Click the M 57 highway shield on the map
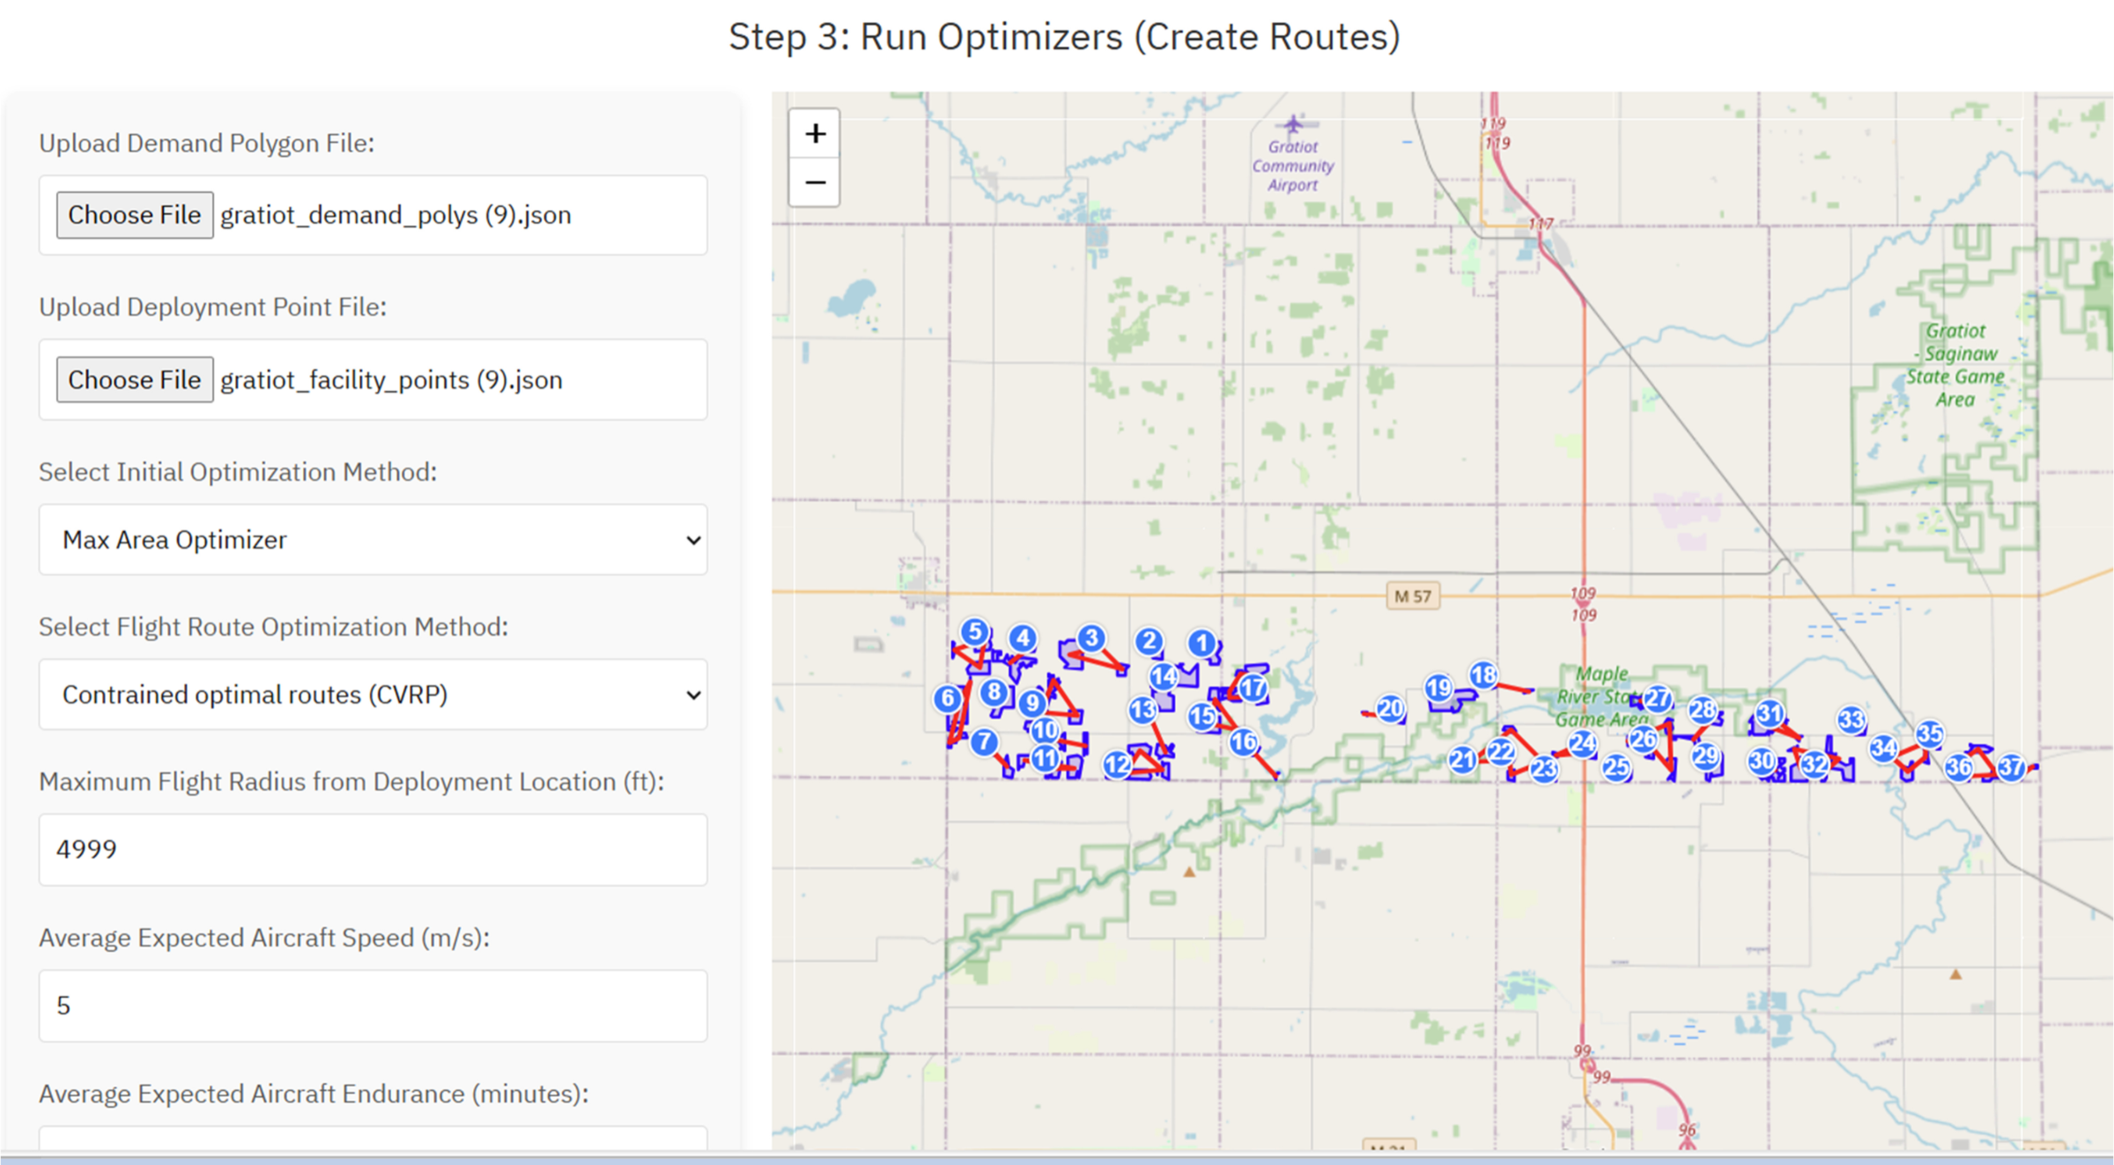The image size is (2114, 1165). click(1412, 596)
